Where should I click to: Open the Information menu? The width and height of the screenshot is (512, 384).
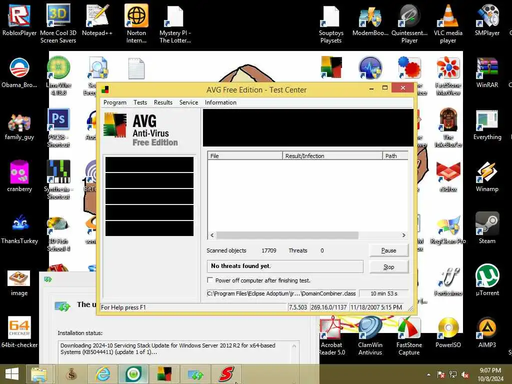(220, 102)
